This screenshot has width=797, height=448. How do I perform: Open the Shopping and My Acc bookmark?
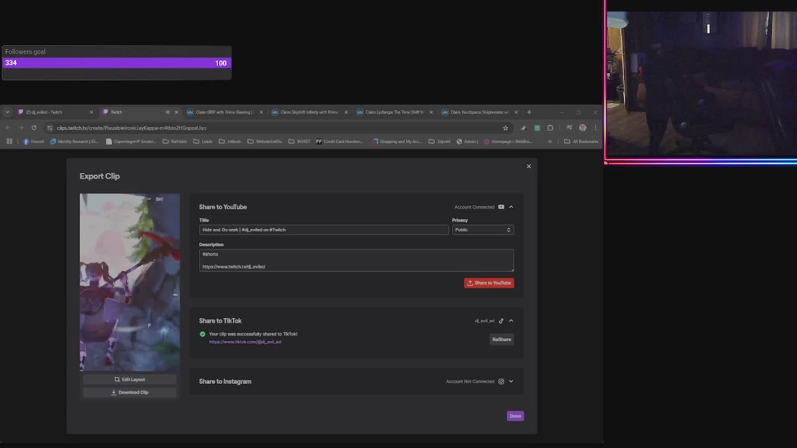point(397,141)
